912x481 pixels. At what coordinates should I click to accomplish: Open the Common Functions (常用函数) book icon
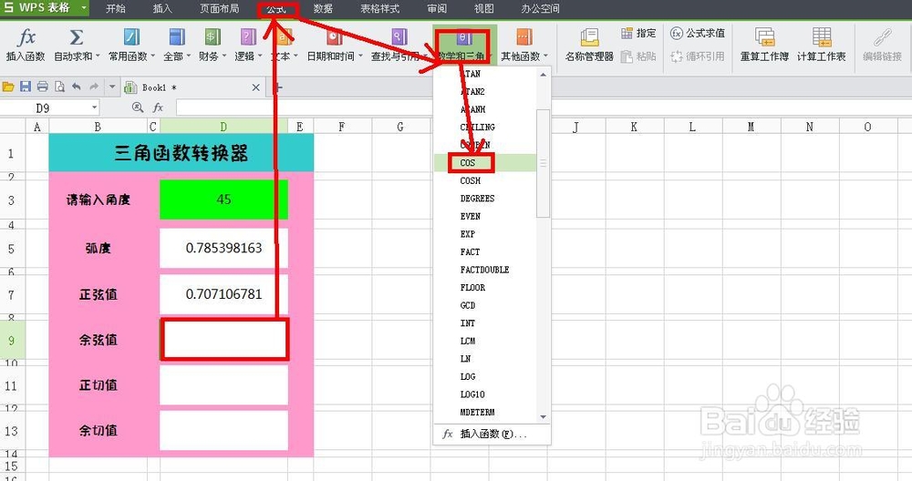point(131,37)
